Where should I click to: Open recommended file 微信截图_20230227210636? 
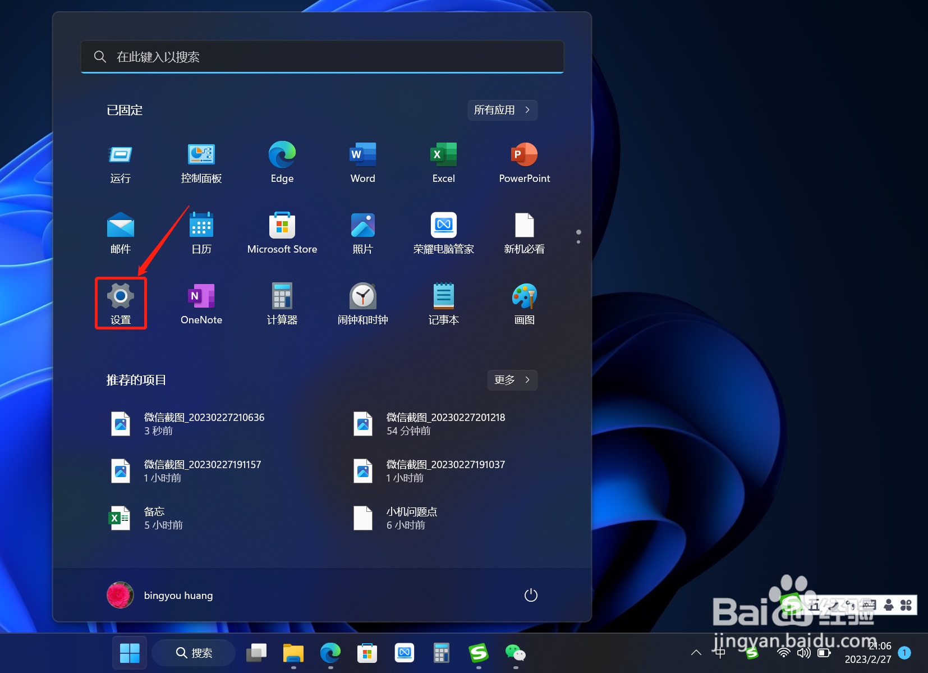(x=188, y=424)
